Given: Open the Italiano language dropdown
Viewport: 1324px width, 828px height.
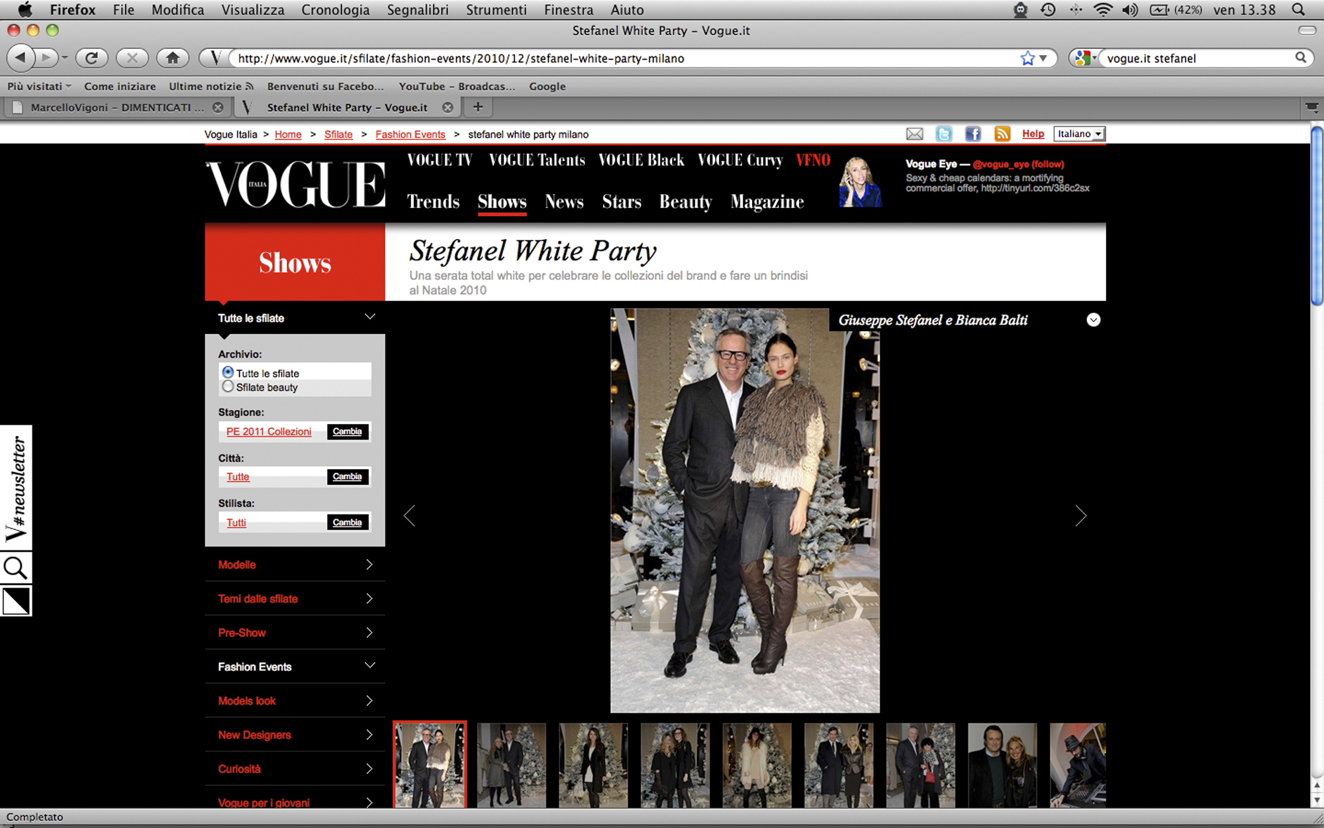Looking at the screenshot, I should (1079, 134).
